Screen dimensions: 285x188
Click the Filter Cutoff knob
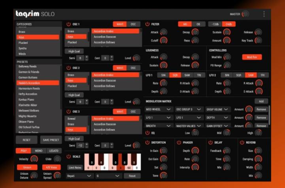[x=164, y=41]
